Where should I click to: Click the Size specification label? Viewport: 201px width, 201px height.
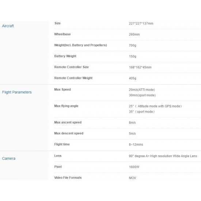[57, 23]
